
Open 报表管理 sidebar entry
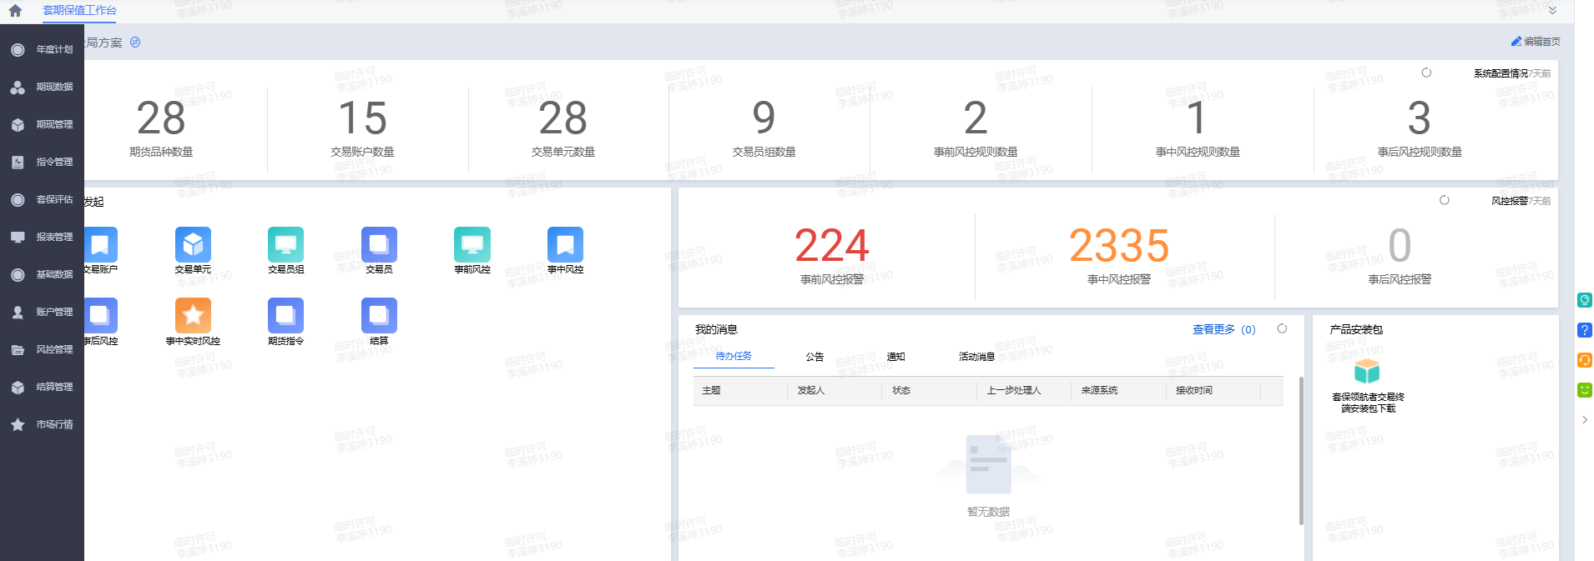tap(42, 237)
